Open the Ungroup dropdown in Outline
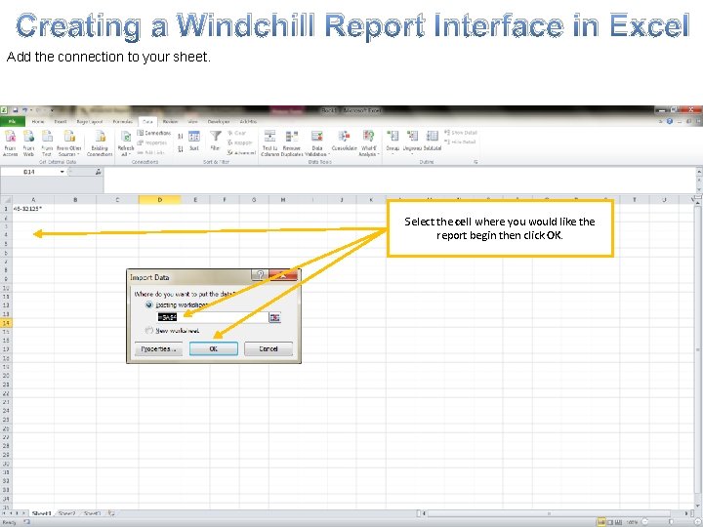Viewport: 703px width, 527px height. (x=412, y=142)
